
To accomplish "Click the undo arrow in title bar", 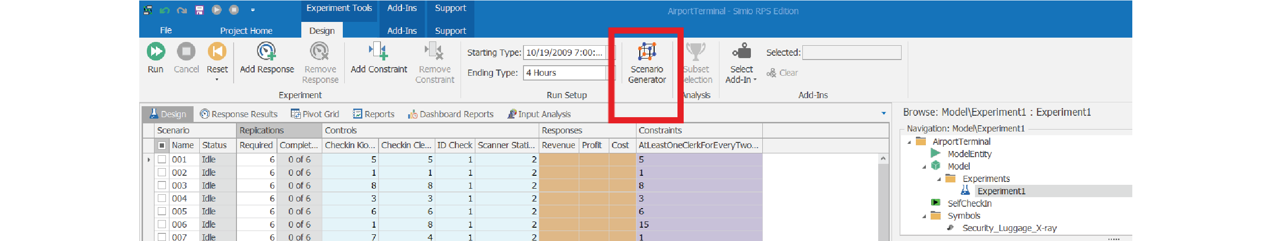I will pyautogui.click(x=164, y=10).
